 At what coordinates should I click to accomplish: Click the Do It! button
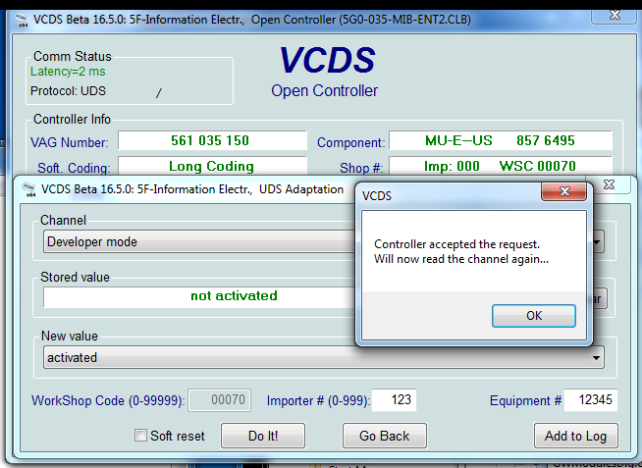click(263, 436)
